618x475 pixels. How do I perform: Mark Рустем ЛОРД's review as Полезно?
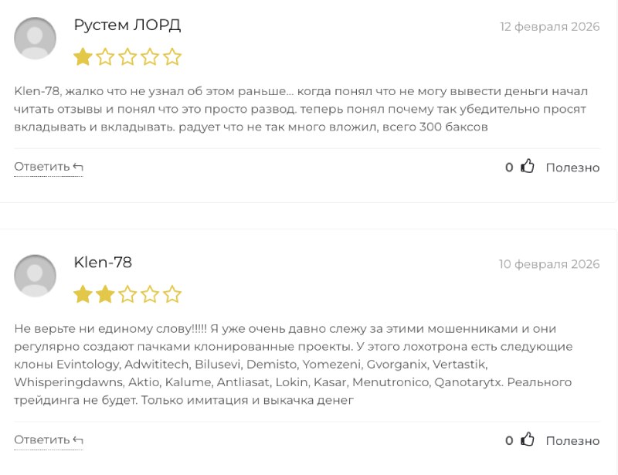572,168
